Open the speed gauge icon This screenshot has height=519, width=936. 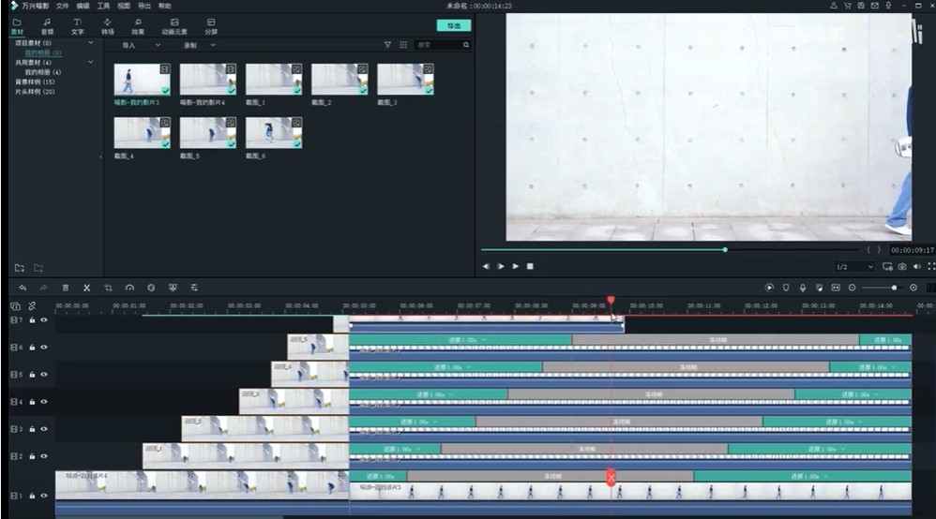[129, 288]
